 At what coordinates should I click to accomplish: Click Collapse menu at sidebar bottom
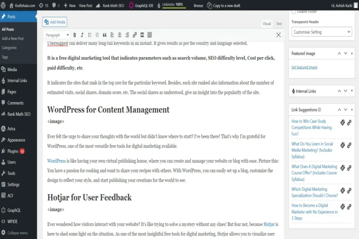coord(15,233)
